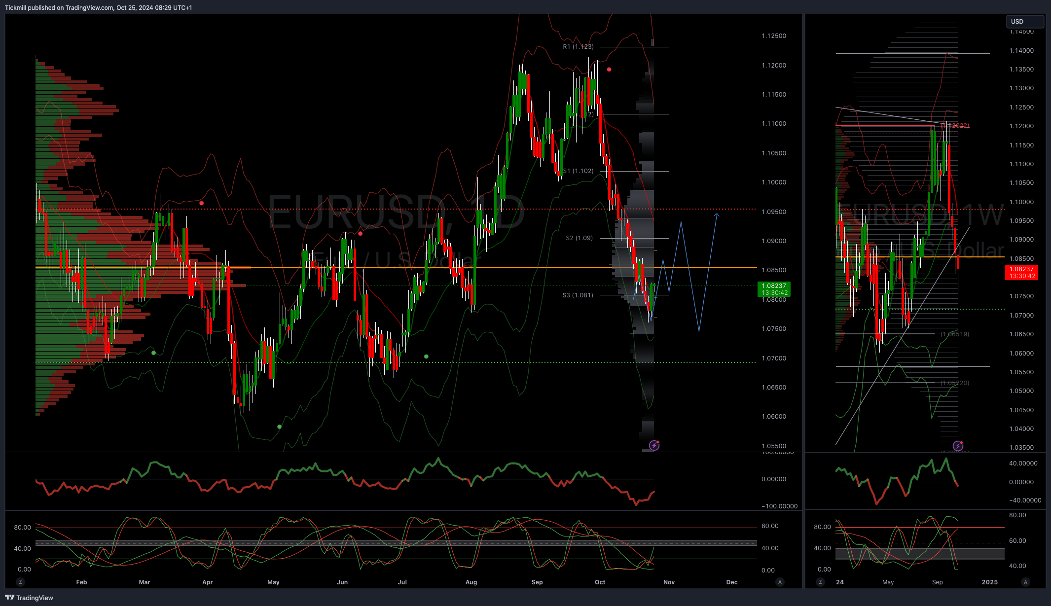Image resolution: width=1051 pixels, height=606 pixels.
Task: Select the red marker dot near late March
Action: point(201,203)
